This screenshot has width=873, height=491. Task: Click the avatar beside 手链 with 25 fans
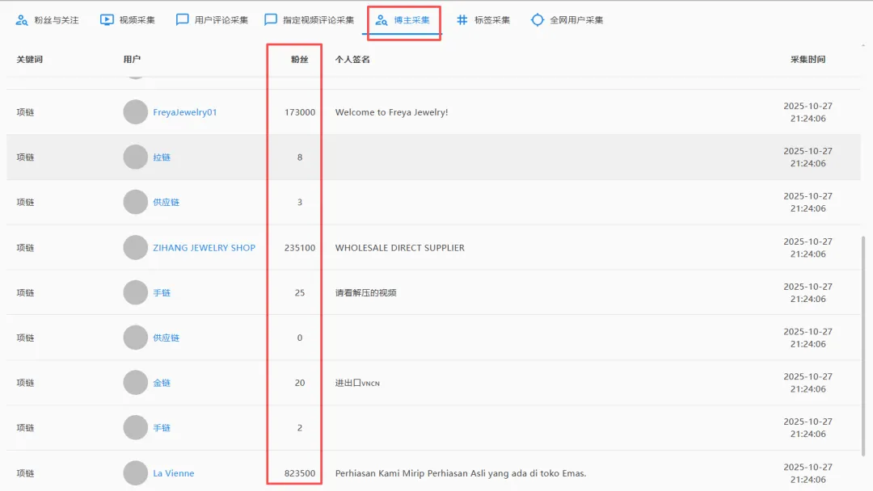coord(134,292)
